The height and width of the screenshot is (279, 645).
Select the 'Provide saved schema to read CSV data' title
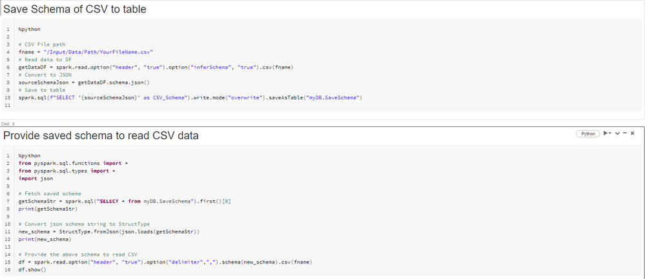coord(101,135)
